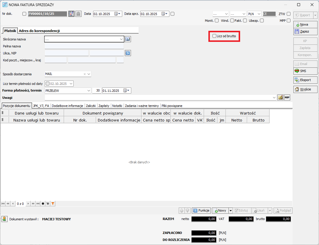This screenshot has width=319, height=245.
Task: Click the NBP exchange rate icon
Action: pos(287,98)
